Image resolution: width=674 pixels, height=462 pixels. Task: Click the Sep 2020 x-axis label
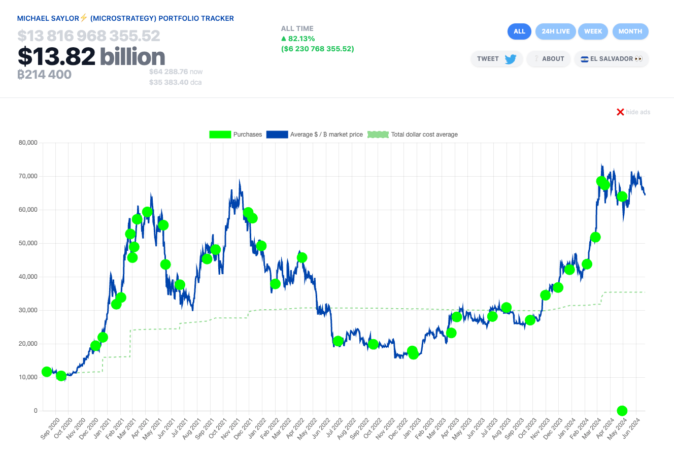[x=50, y=428]
